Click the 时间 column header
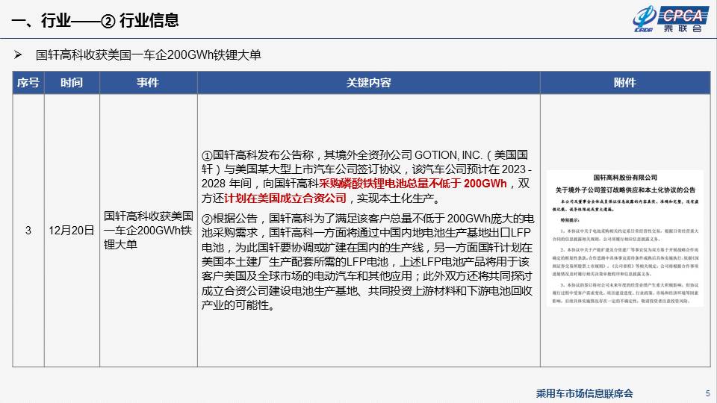717x403 pixels. pos(72,83)
